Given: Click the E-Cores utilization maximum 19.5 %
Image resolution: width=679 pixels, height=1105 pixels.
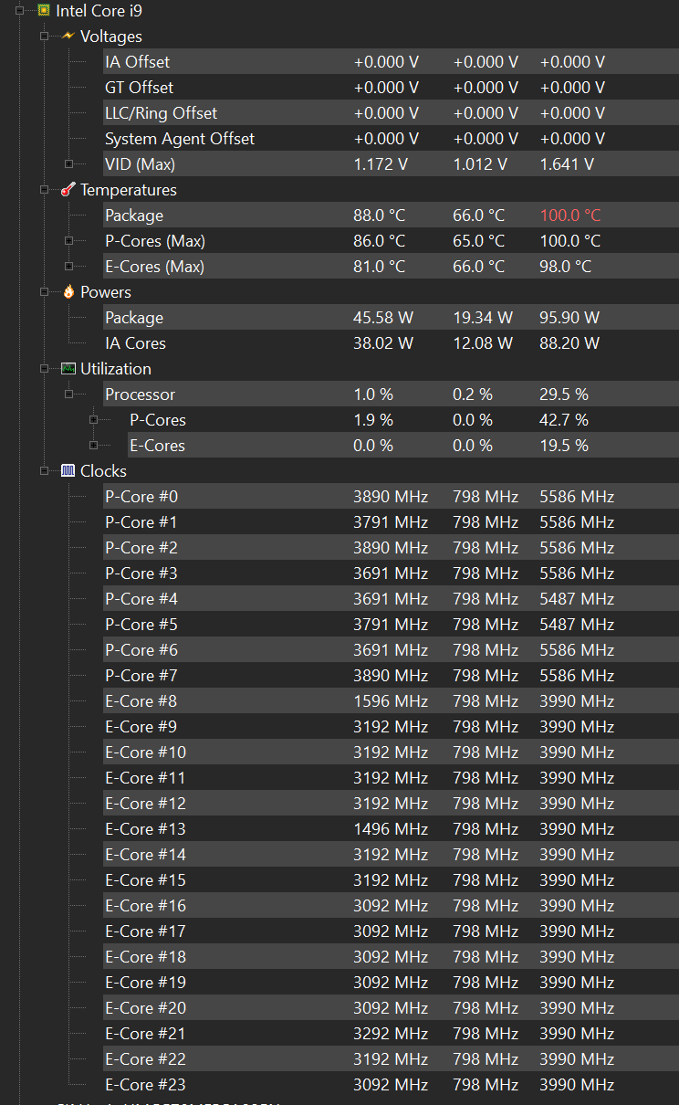Looking at the screenshot, I should (x=564, y=446).
